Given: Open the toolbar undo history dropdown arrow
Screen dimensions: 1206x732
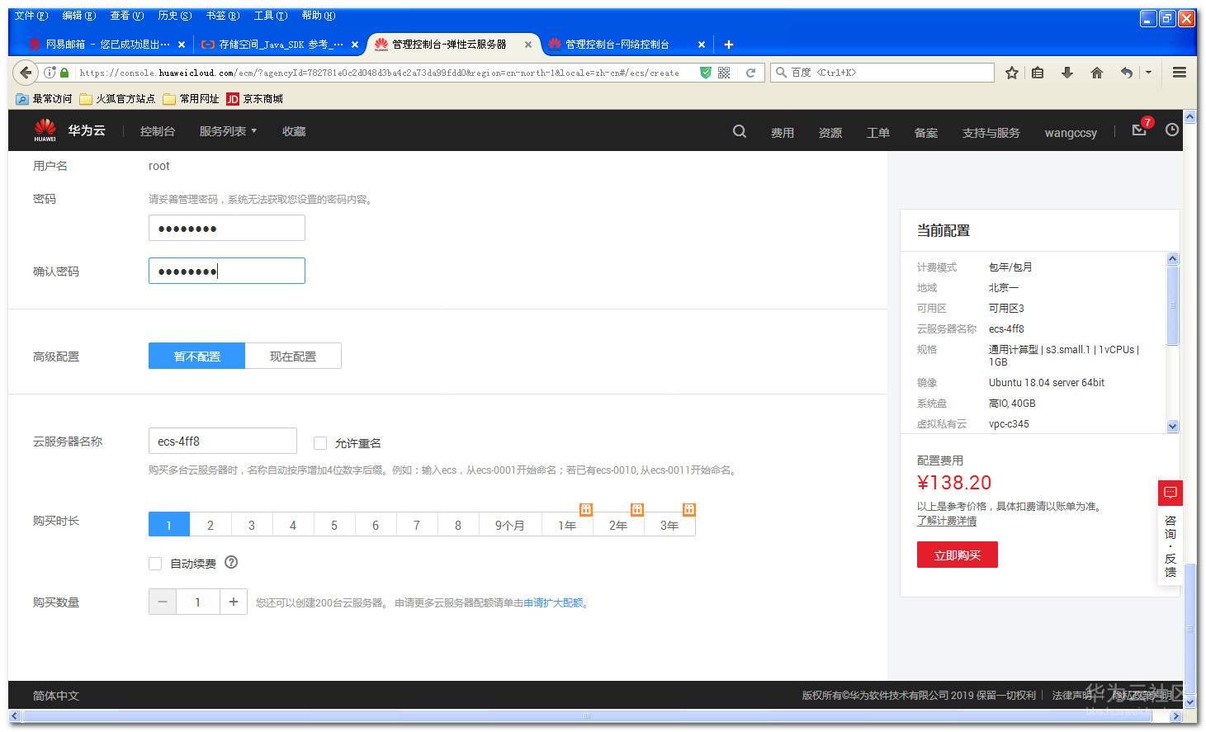Looking at the screenshot, I should 1148,73.
